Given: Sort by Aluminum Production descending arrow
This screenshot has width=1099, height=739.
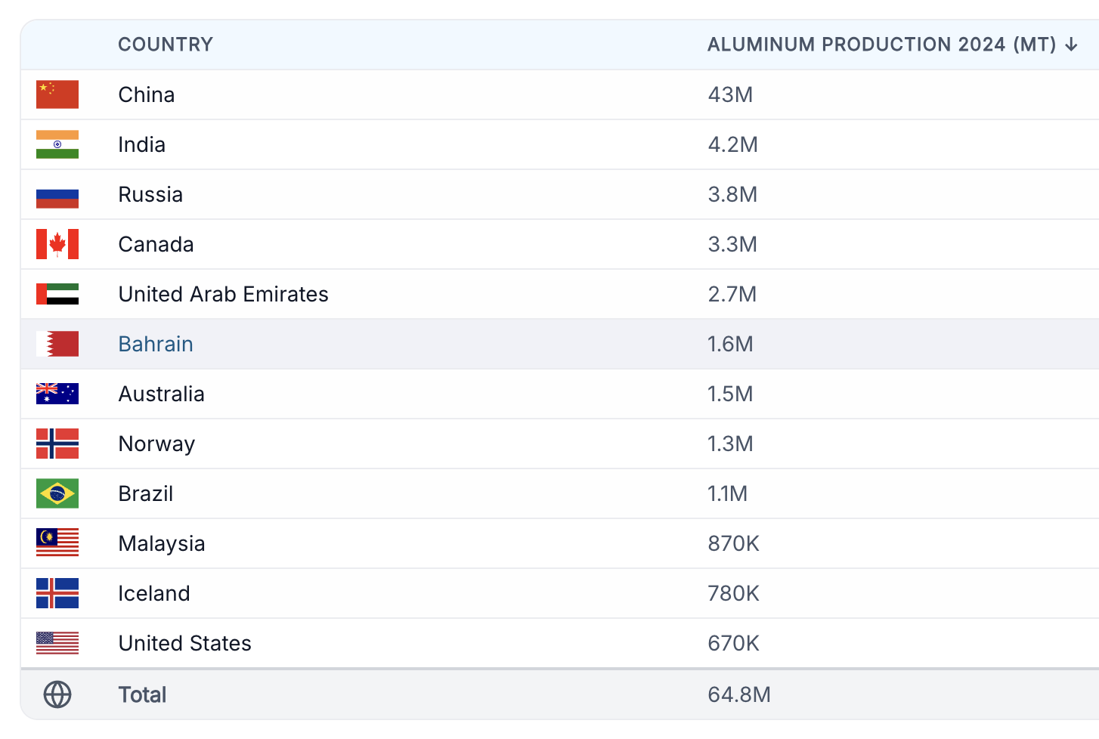Looking at the screenshot, I should (1071, 45).
